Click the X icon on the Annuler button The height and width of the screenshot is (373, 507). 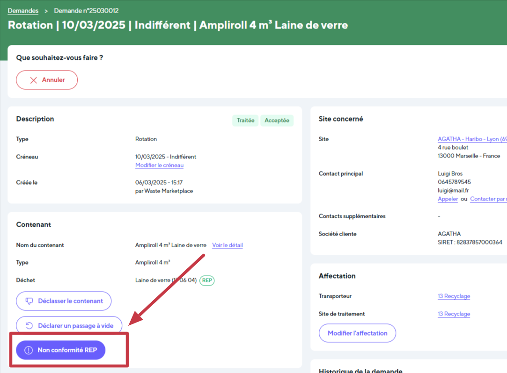tap(34, 80)
